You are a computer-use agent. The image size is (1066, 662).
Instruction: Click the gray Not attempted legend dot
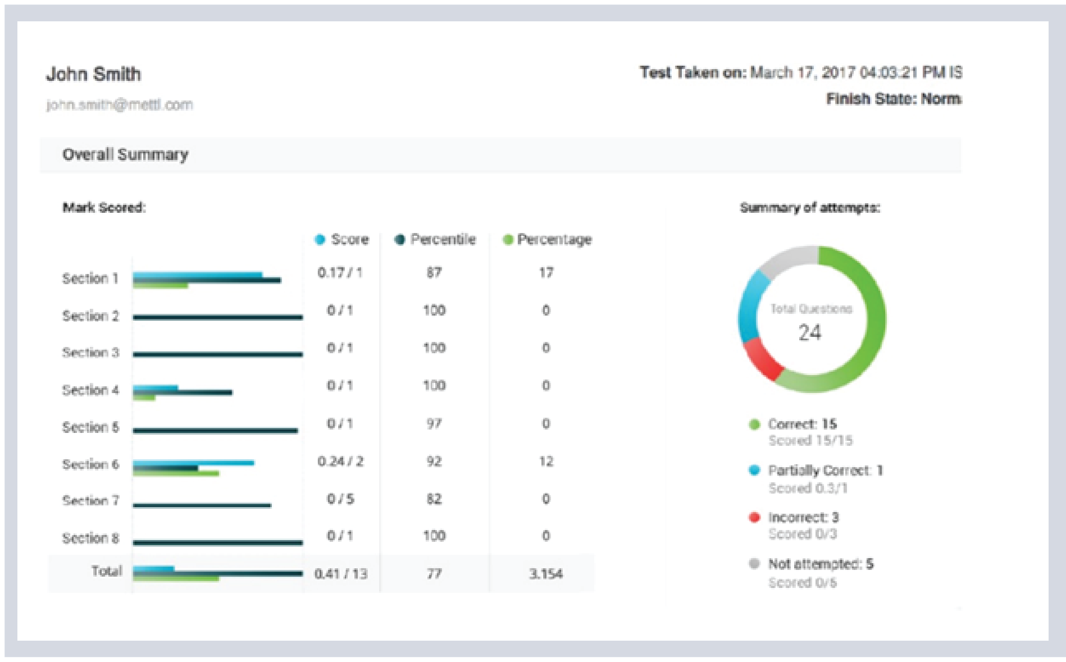[x=754, y=564]
